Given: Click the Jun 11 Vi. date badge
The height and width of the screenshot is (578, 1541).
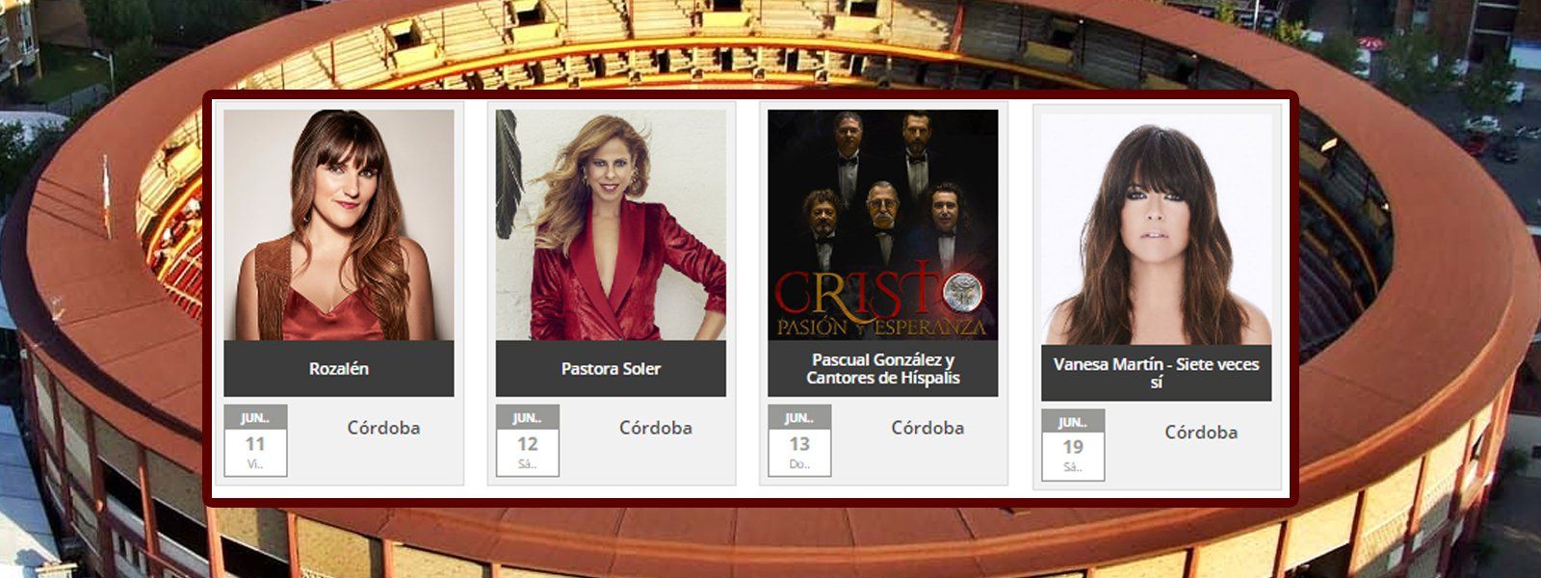Looking at the screenshot, I should 255,440.
